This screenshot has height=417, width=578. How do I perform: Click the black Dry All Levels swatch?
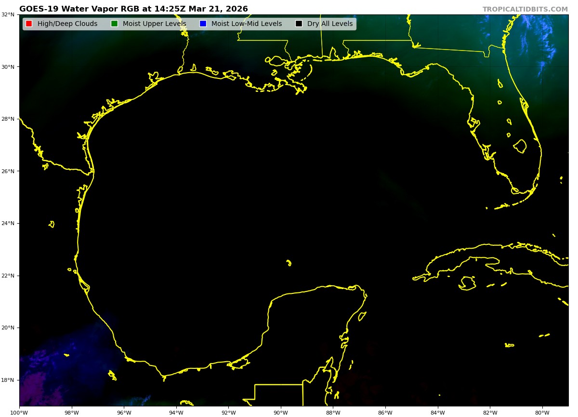[299, 24]
